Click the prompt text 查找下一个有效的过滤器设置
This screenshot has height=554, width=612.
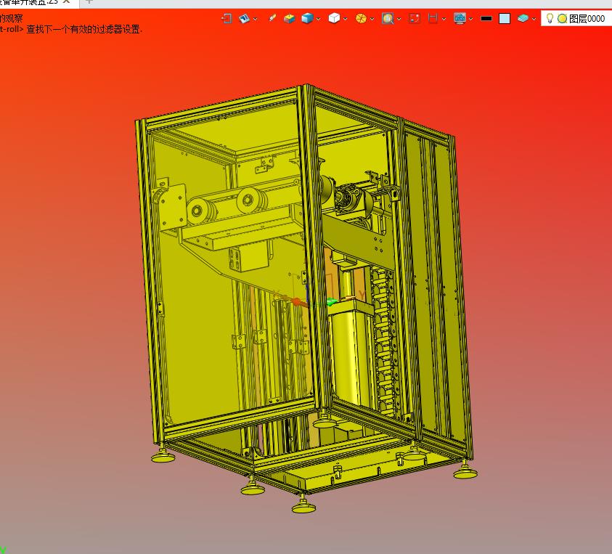coord(84,29)
